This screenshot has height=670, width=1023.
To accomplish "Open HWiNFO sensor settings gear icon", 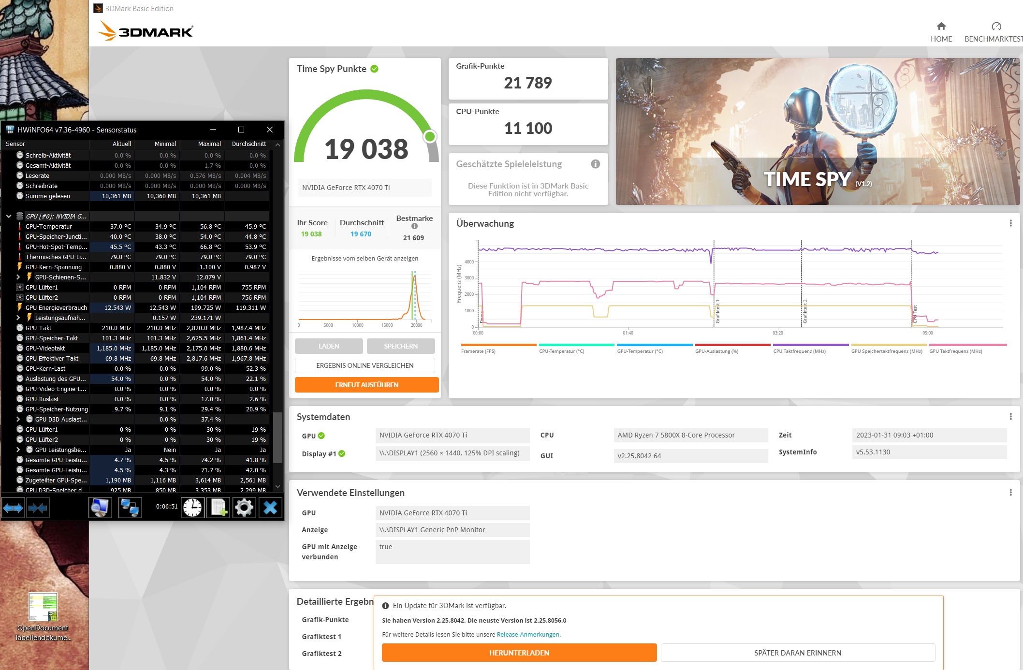I will 244,508.
